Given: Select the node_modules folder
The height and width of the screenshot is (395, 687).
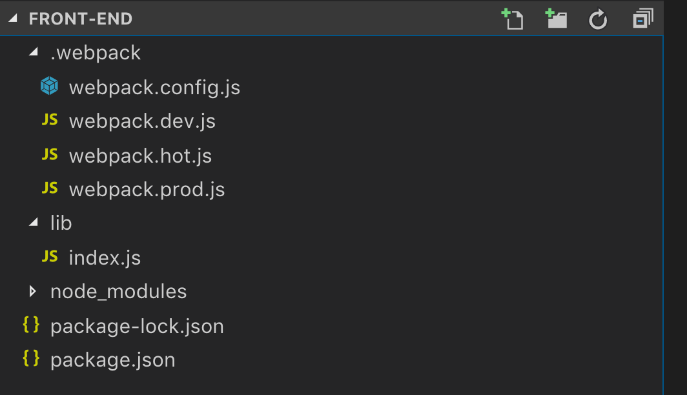Looking at the screenshot, I should coord(118,292).
